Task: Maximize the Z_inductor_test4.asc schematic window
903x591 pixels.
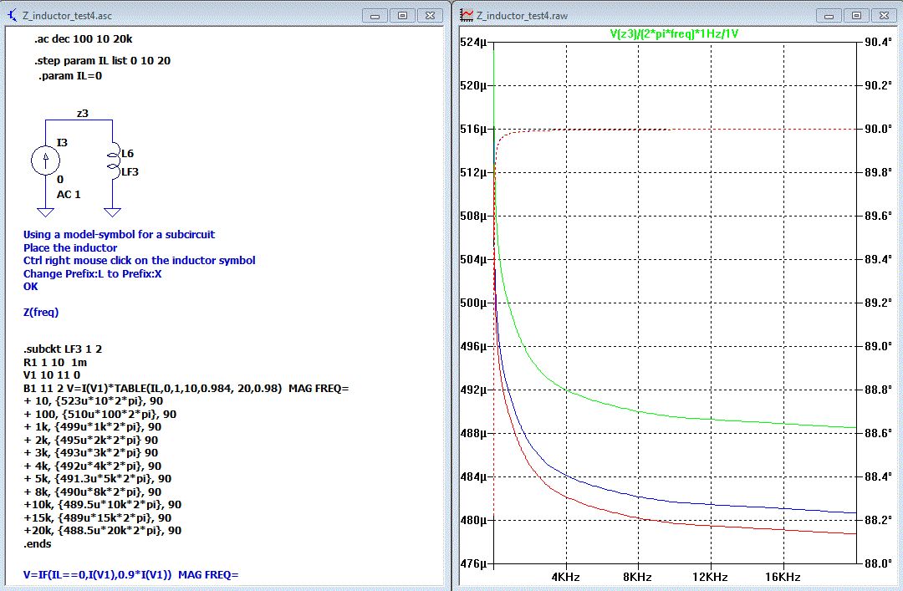Action: click(x=402, y=15)
